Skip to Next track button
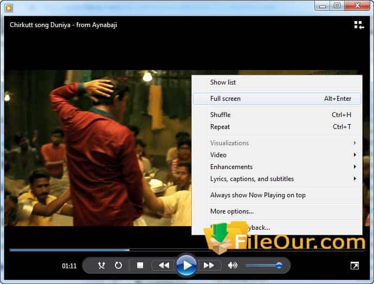The height and width of the screenshot is (284, 374). (209, 265)
